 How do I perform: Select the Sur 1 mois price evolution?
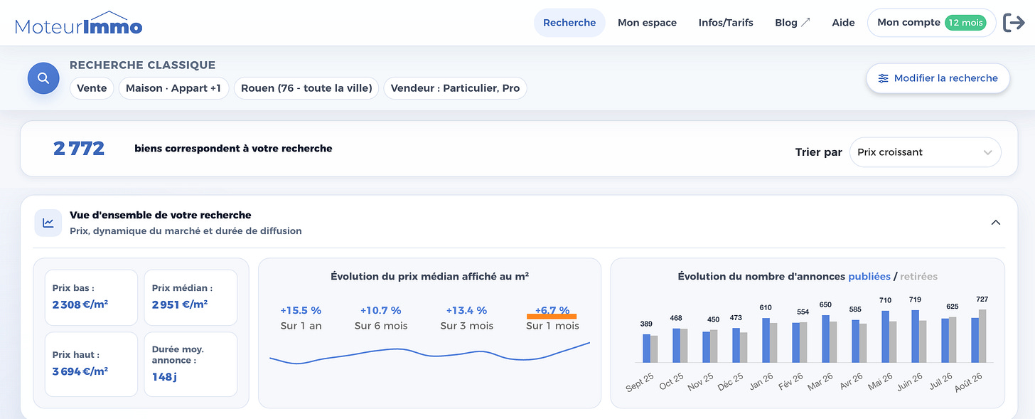tap(552, 318)
